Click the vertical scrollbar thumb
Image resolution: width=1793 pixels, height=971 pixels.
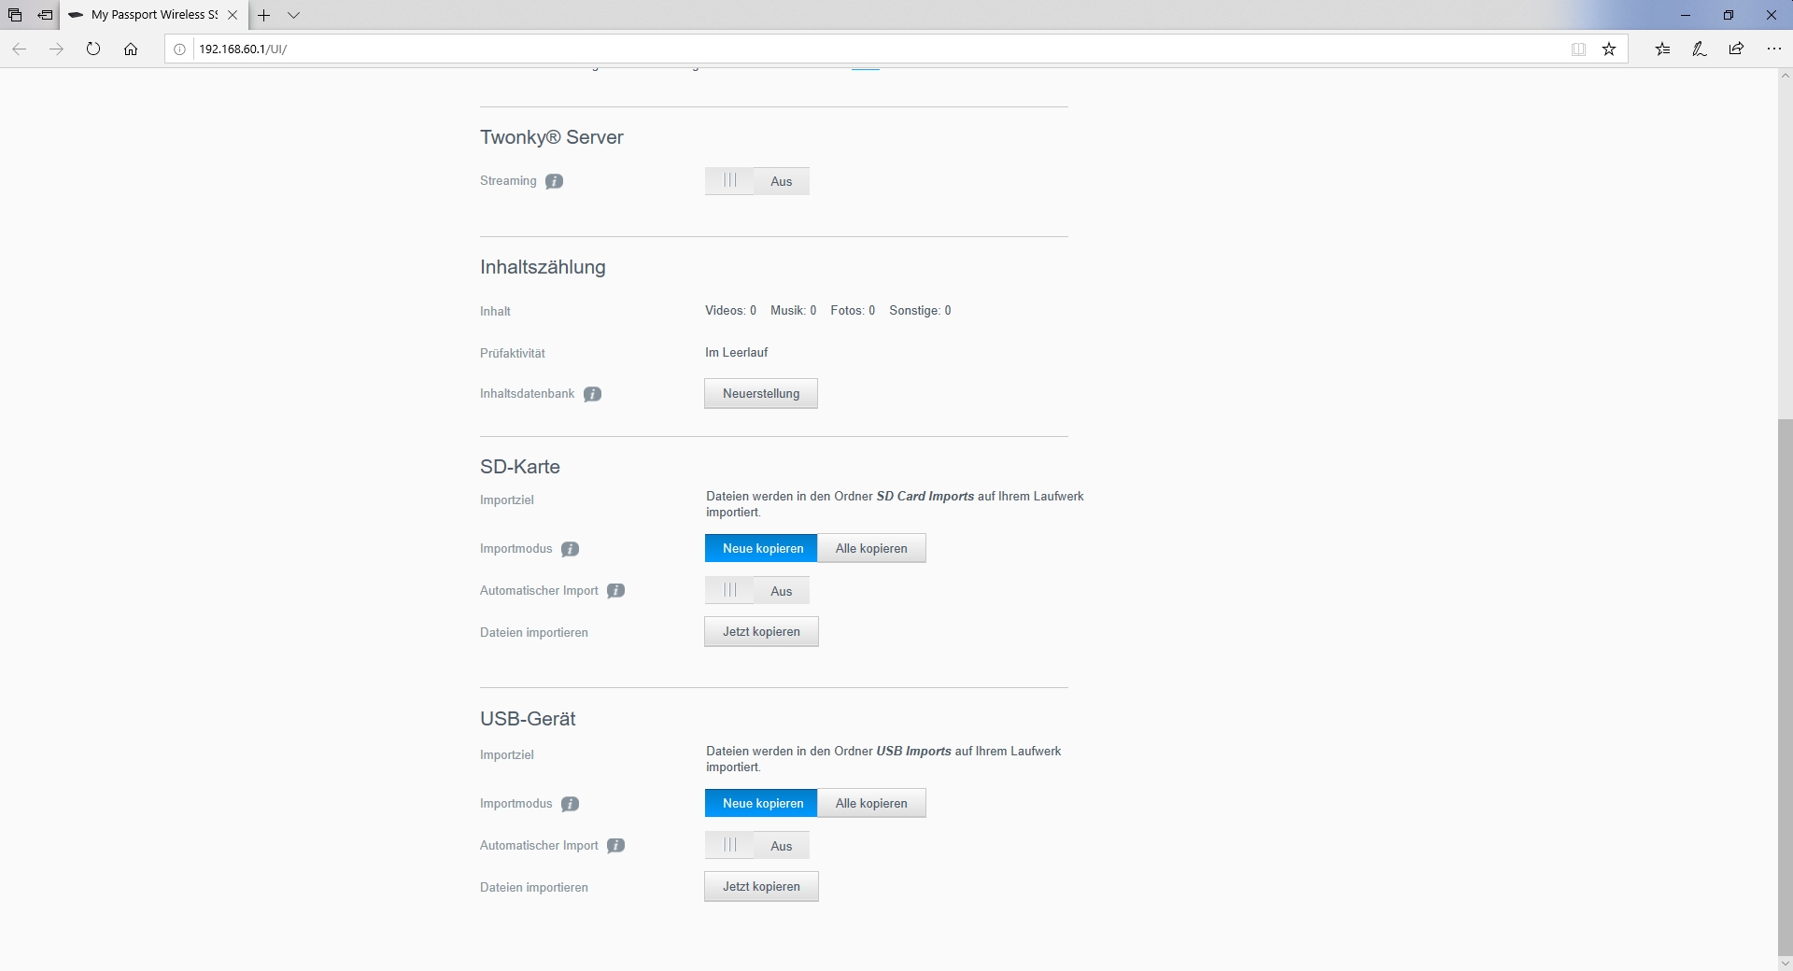(1785, 686)
